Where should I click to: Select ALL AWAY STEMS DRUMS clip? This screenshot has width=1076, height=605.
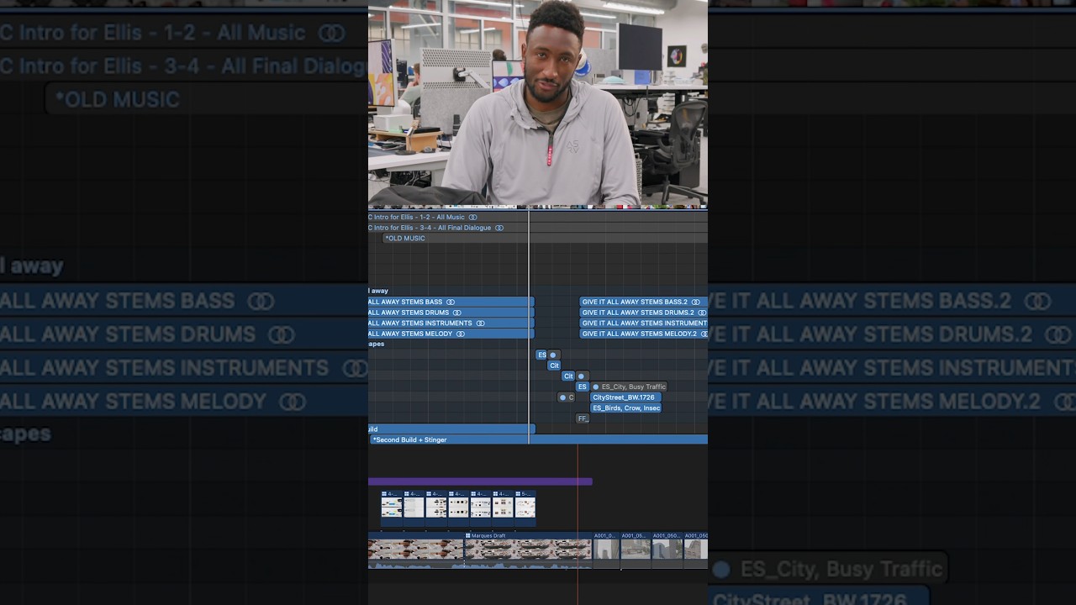coord(451,313)
